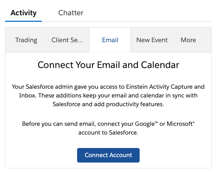Image resolution: width=216 pixels, height=172 pixels.
Task: Click the Connect Your Email and Calendar heading
Action: 108,65
